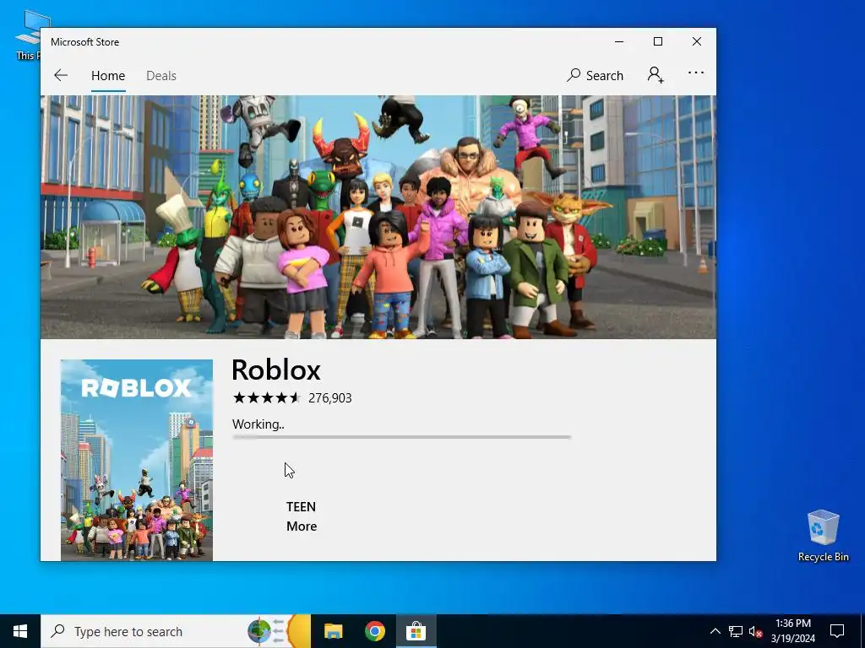Open the More rating details link
865x648 pixels.
(x=302, y=526)
